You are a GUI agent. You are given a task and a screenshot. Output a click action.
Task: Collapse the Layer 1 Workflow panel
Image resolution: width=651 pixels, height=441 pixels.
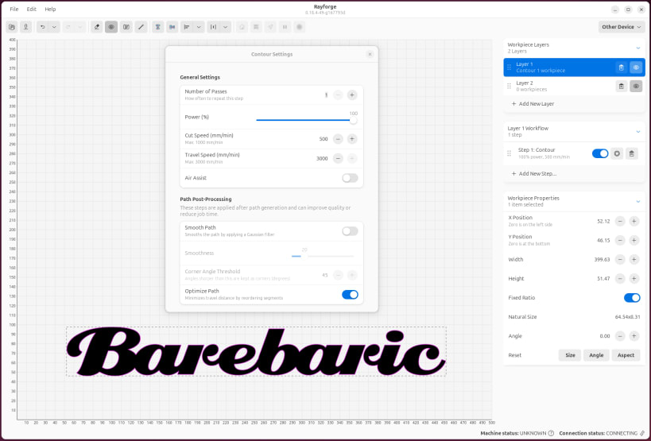tap(638, 132)
